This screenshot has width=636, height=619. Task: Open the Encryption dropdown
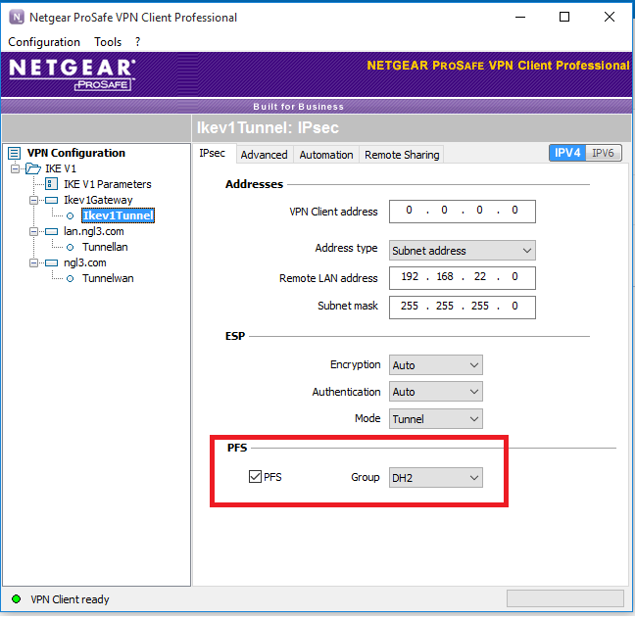[436, 364]
